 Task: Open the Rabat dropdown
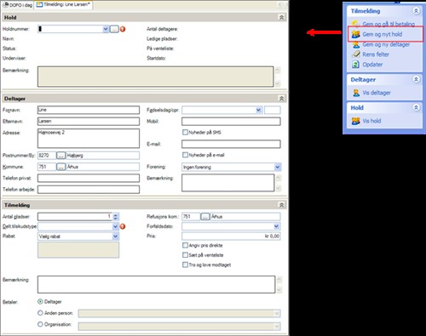(x=115, y=236)
